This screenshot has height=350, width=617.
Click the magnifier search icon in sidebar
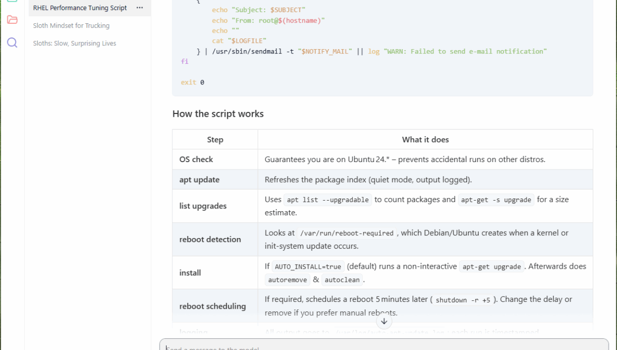pos(12,43)
